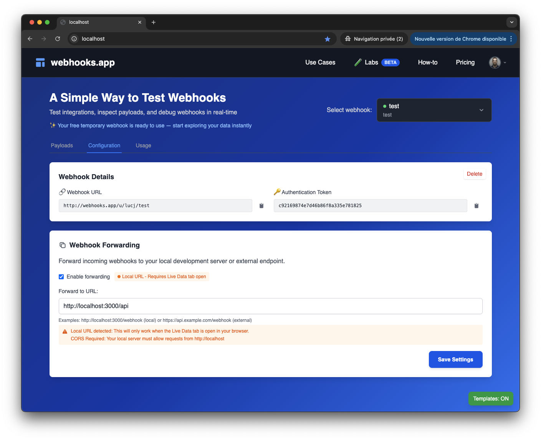Switch to the Payloads tab
The image size is (541, 440).
coord(62,145)
